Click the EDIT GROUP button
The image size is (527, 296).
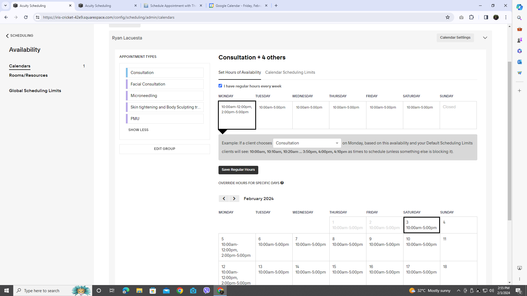(164, 149)
